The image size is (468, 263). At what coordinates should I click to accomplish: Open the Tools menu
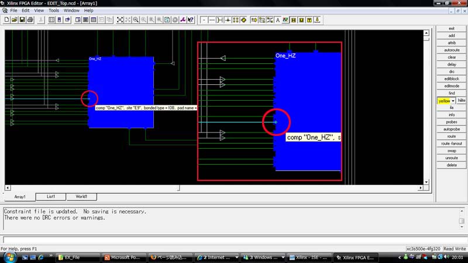(x=54, y=11)
